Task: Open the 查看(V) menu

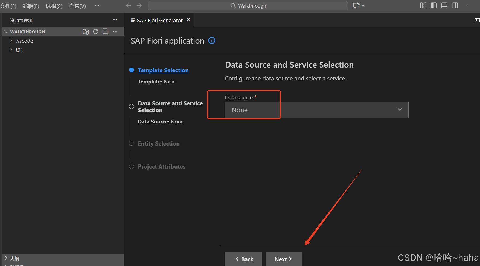Action: [77, 6]
